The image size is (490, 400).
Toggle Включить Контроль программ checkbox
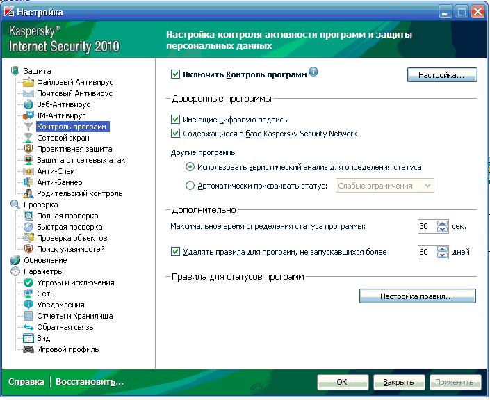coord(175,74)
